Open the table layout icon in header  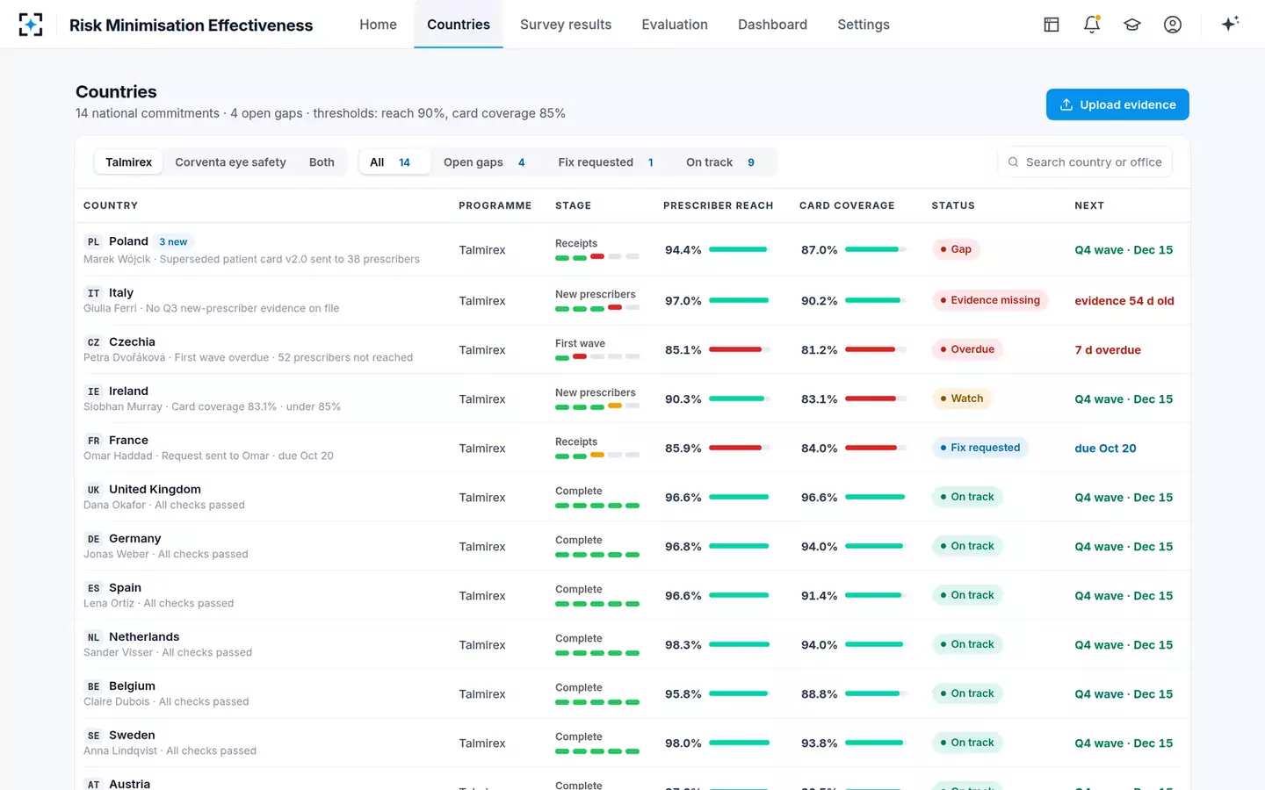(1052, 25)
